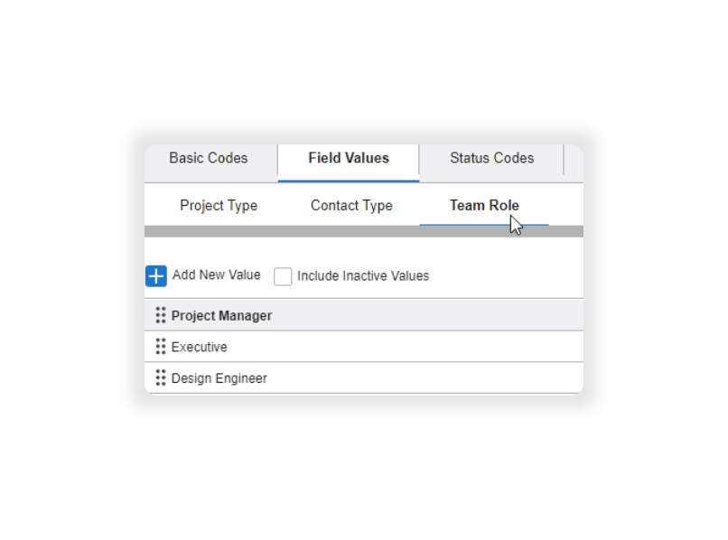This screenshot has height=540, width=728.
Task: Click the blue indicator under Field Values
Action: [349, 181]
